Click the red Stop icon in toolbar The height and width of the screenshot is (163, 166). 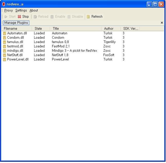pyautogui.click(x=19, y=17)
